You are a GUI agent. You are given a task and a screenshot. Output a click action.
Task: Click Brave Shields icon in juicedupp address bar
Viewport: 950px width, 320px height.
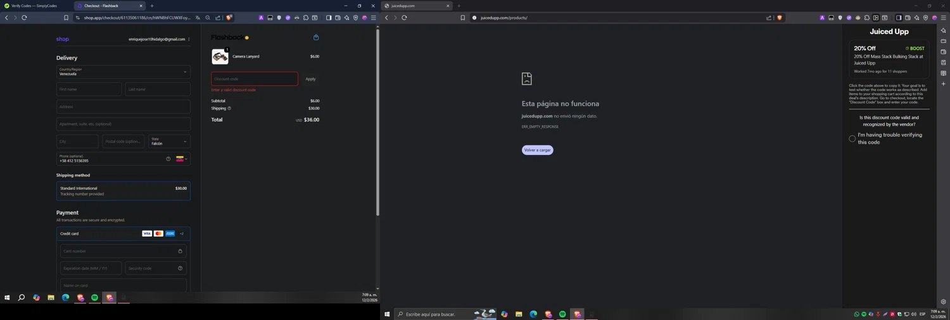point(779,18)
